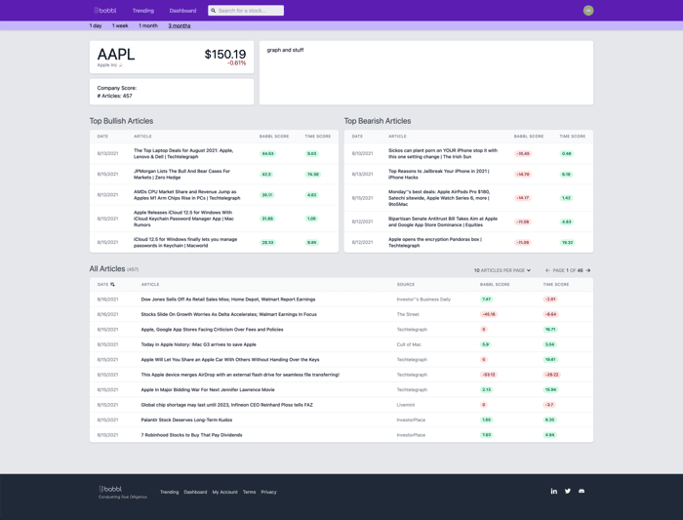Image resolution: width=683 pixels, height=520 pixels.
Task: Go to next page arrow
Action: click(x=588, y=270)
